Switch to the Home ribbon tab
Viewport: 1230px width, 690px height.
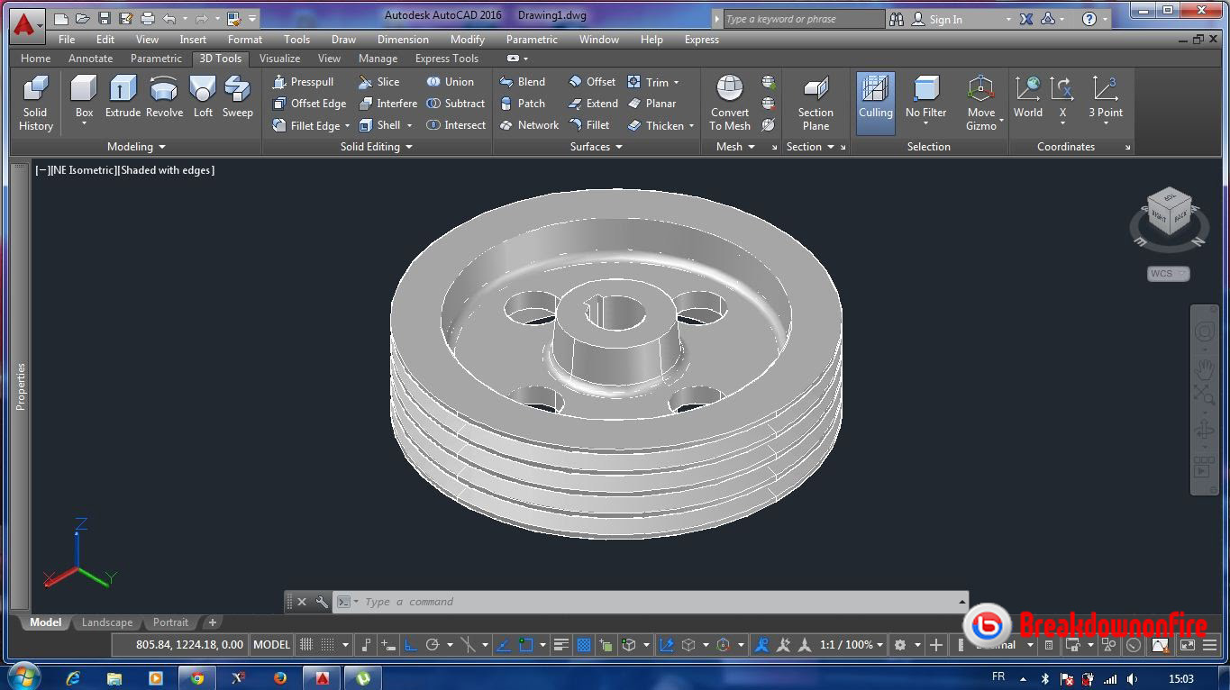[x=36, y=59]
